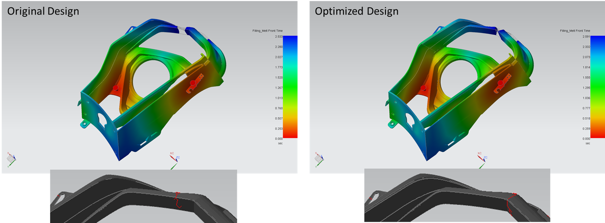Click legend value 1.814
Image resolution: width=605 pixels, height=223 pixels.
click(x=586, y=67)
